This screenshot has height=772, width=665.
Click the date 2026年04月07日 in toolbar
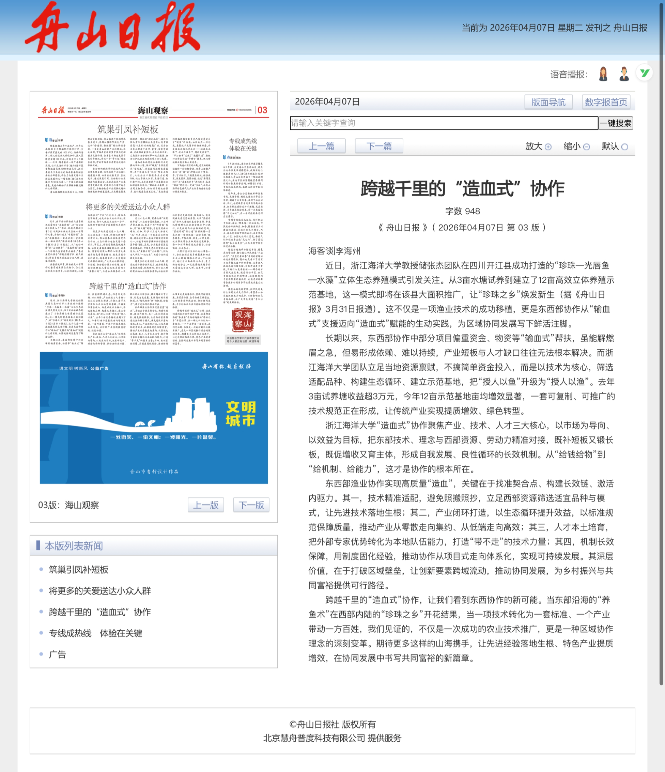coord(327,102)
